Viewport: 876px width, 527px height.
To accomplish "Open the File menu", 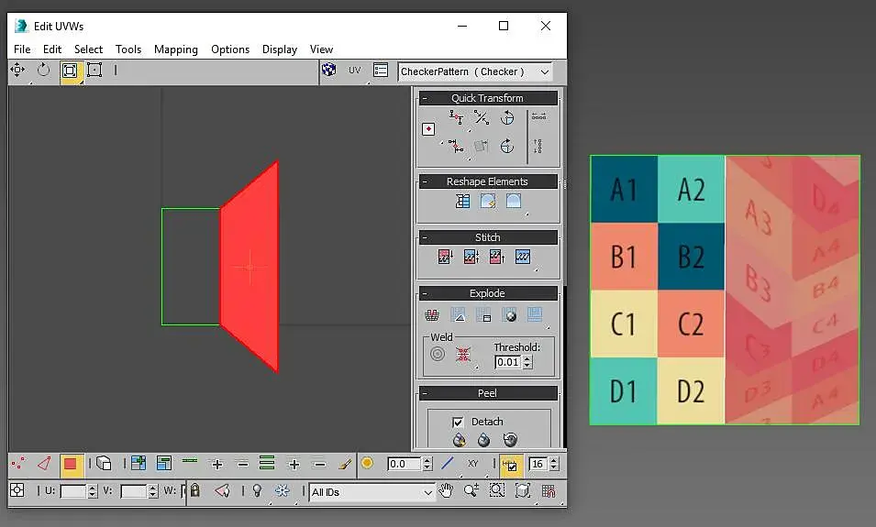I will tap(22, 49).
